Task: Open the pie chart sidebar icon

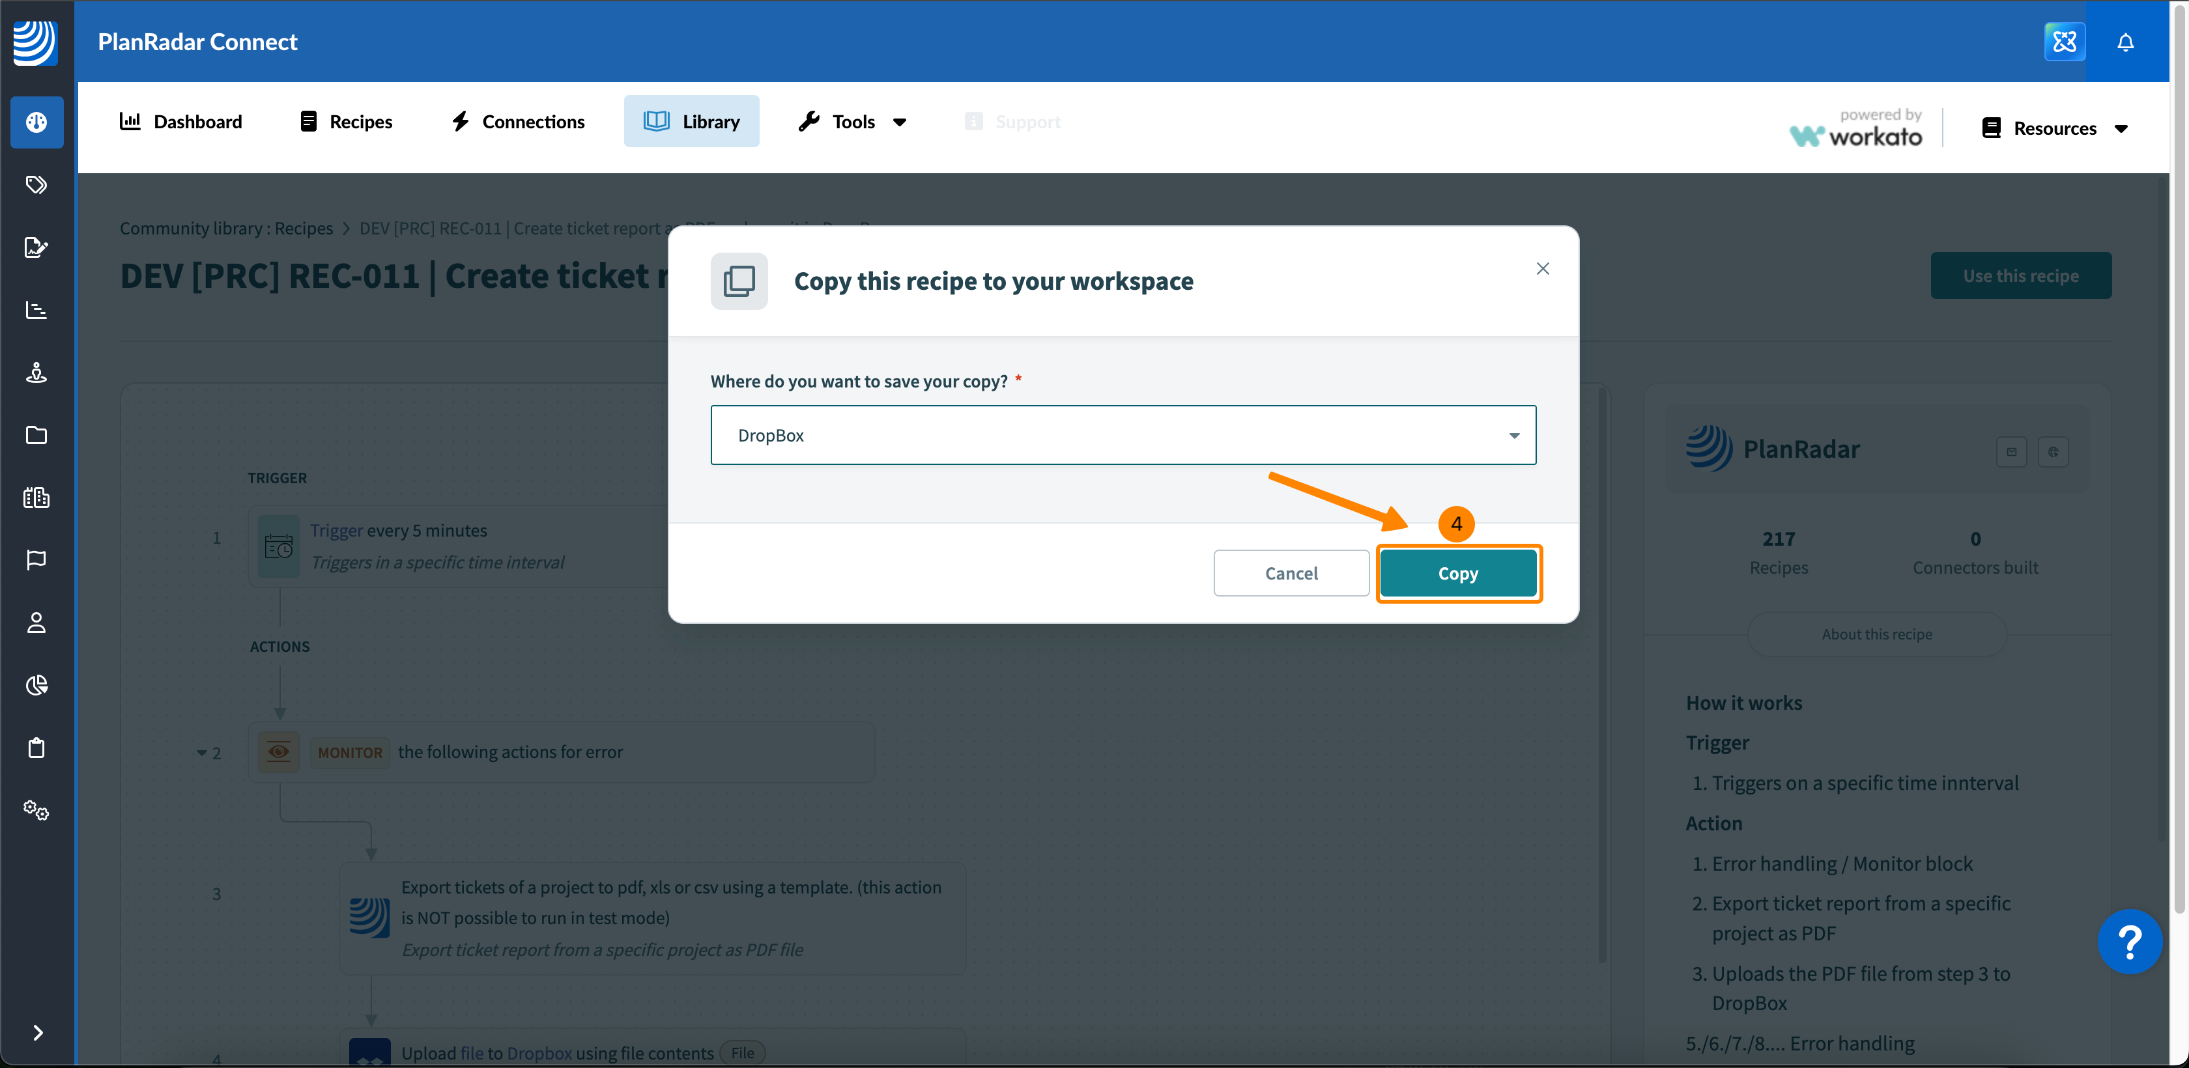Action: tap(36, 685)
